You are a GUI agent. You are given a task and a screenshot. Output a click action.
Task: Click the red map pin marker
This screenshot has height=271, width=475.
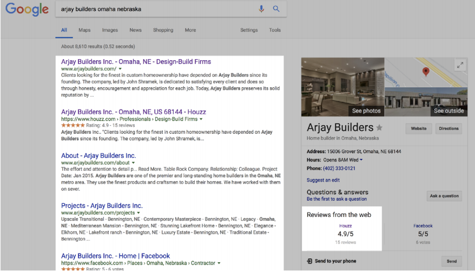tap(426, 72)
